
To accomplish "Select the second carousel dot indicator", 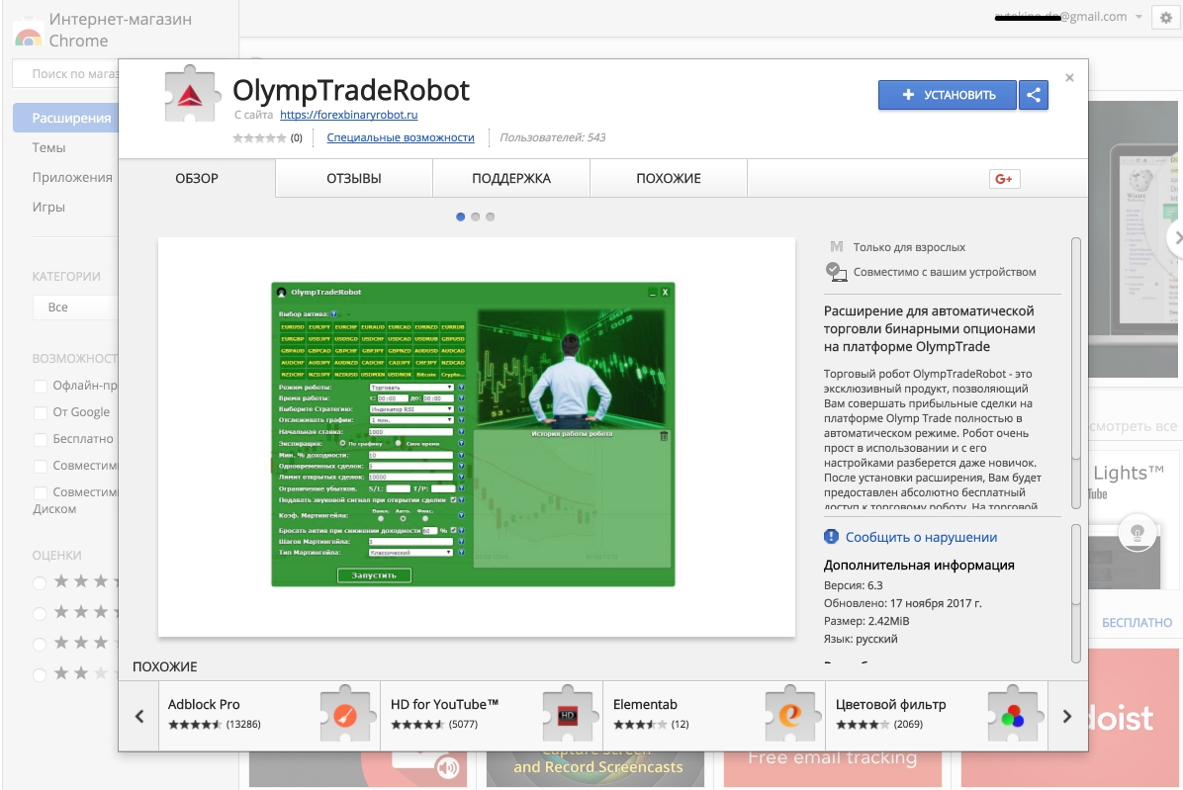I will 476,217.
